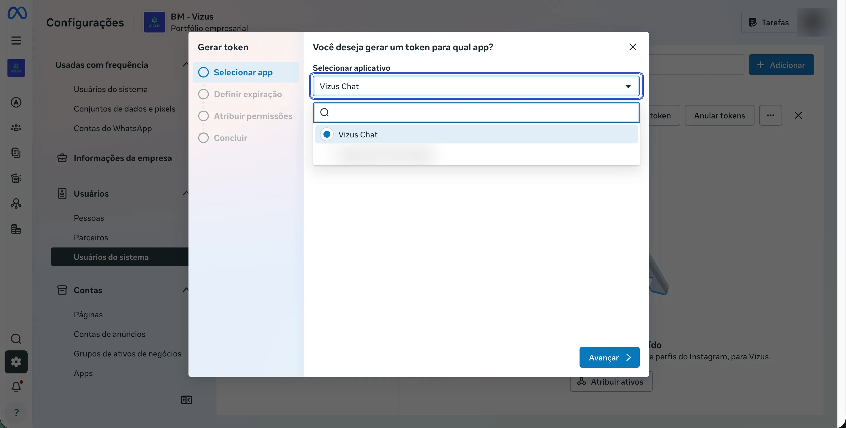The height and width of the screenshot is (428, 846).
Task: Open Apps in the Contas section
Action: point(83,373)
